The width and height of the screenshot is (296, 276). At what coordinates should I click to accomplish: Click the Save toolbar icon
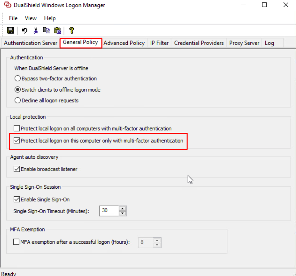10,30
